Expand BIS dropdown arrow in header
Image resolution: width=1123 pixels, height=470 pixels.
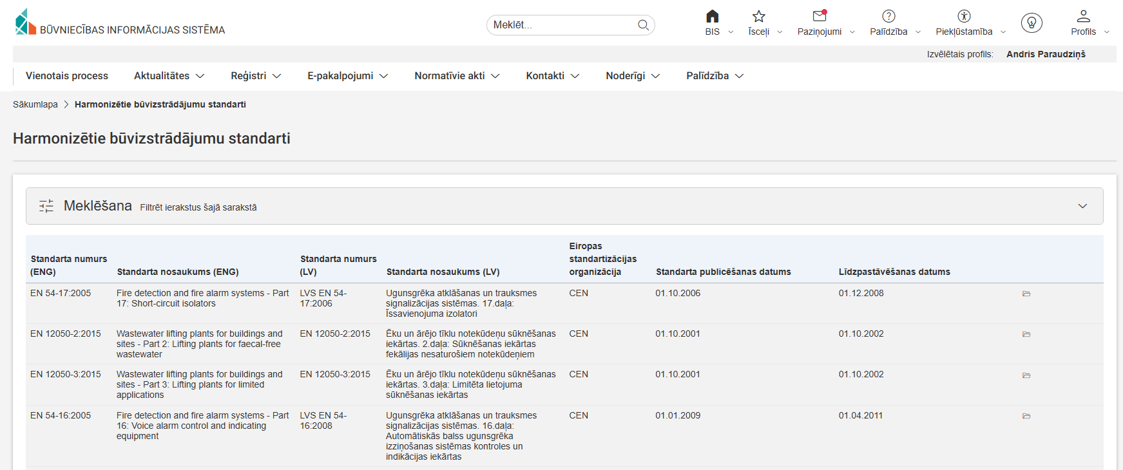[x=731, y=32]
